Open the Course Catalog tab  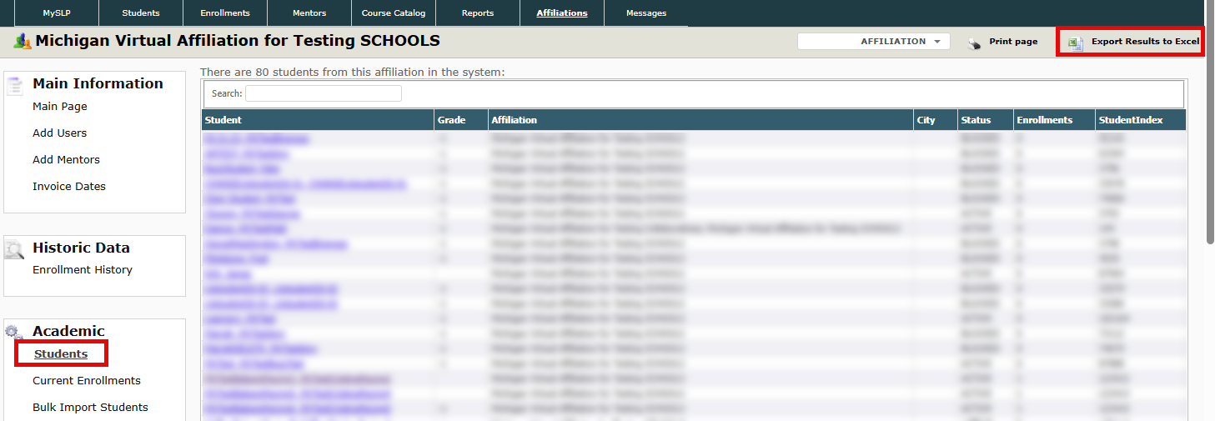pyautogui.click(x=394, y=13)
